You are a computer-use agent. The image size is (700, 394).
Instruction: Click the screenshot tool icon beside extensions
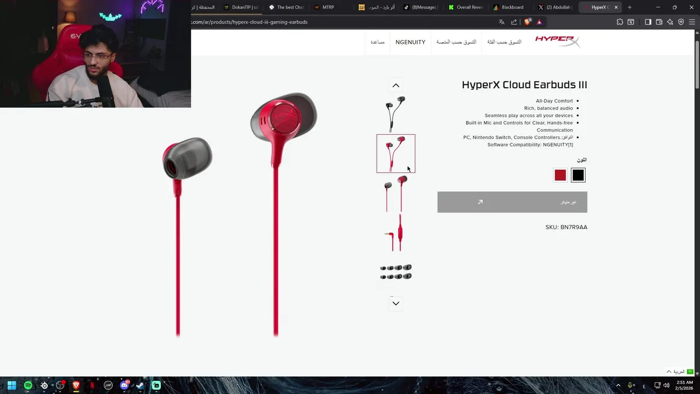coord(631,22)
